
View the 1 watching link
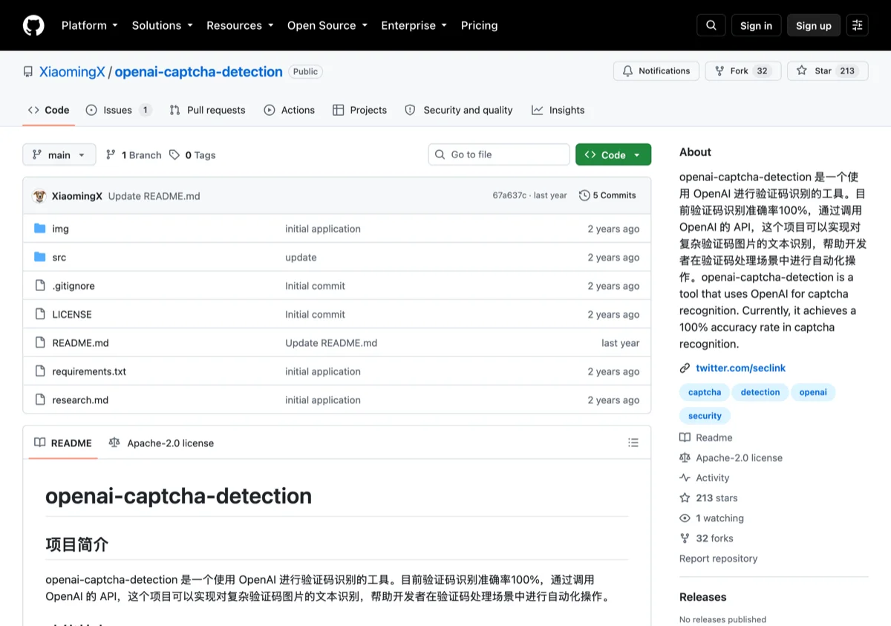pyautogui.click(x=711, y=518)
